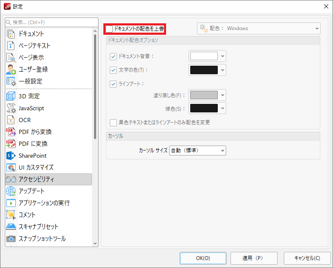Click the scrollbar down arrow
The height and width of the screenshot is (268, 333).
(95, 243)
